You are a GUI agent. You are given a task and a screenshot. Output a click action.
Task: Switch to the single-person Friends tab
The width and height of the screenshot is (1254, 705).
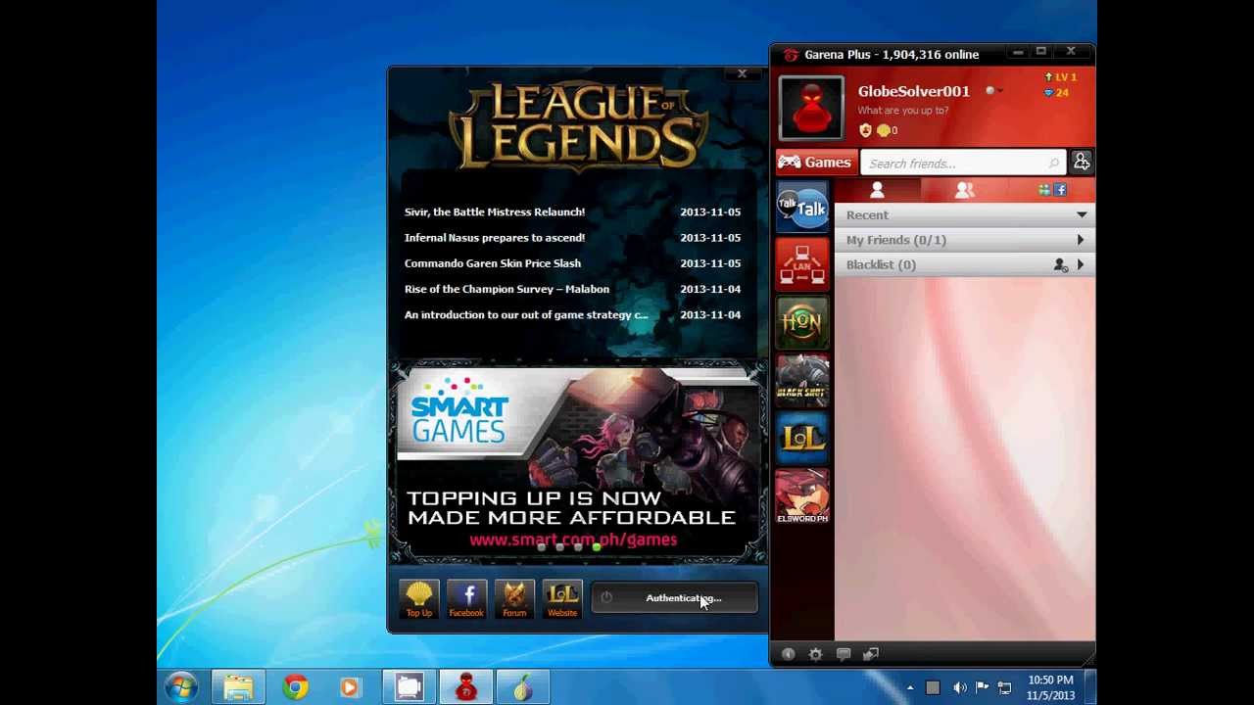[x=877, y=190]
